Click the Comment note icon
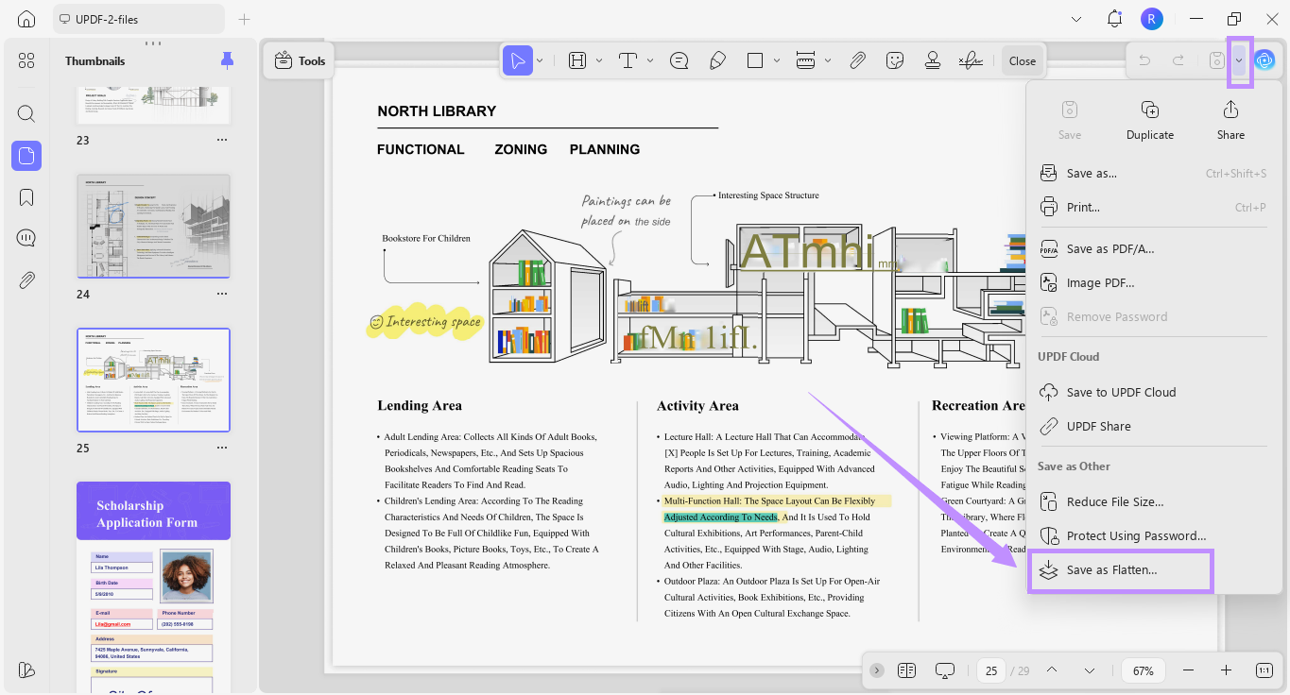This screenshot has height=695, width=1290. point(679,60)
